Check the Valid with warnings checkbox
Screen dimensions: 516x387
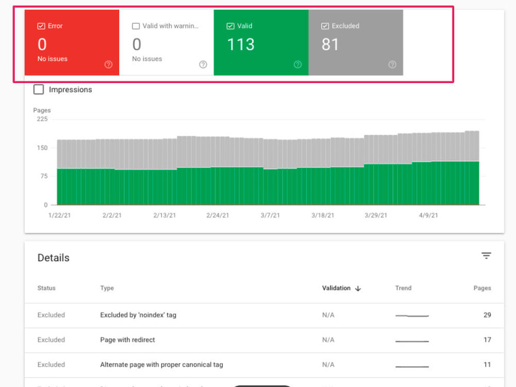(136, 26)
